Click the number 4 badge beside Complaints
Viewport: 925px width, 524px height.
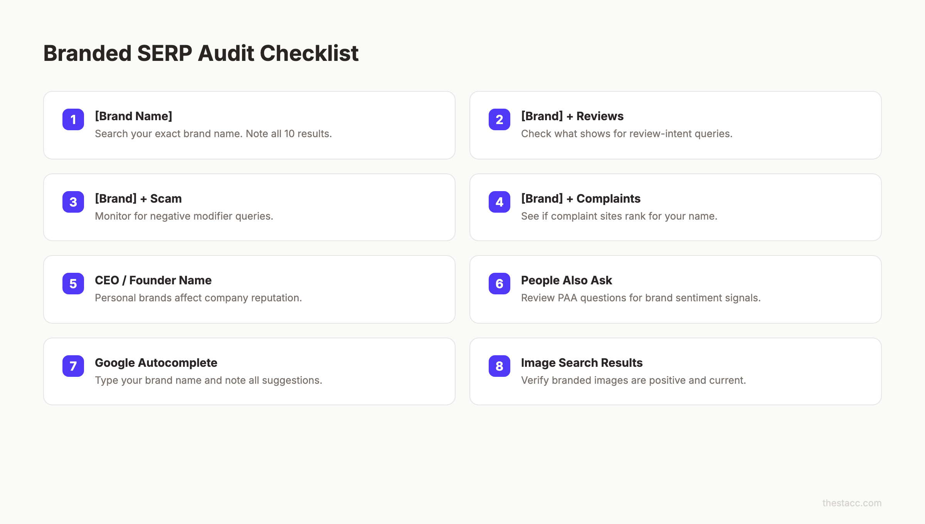(x=499, y=202)
